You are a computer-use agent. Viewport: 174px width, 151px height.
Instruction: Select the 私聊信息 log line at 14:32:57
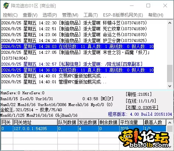tap(72, 64)
